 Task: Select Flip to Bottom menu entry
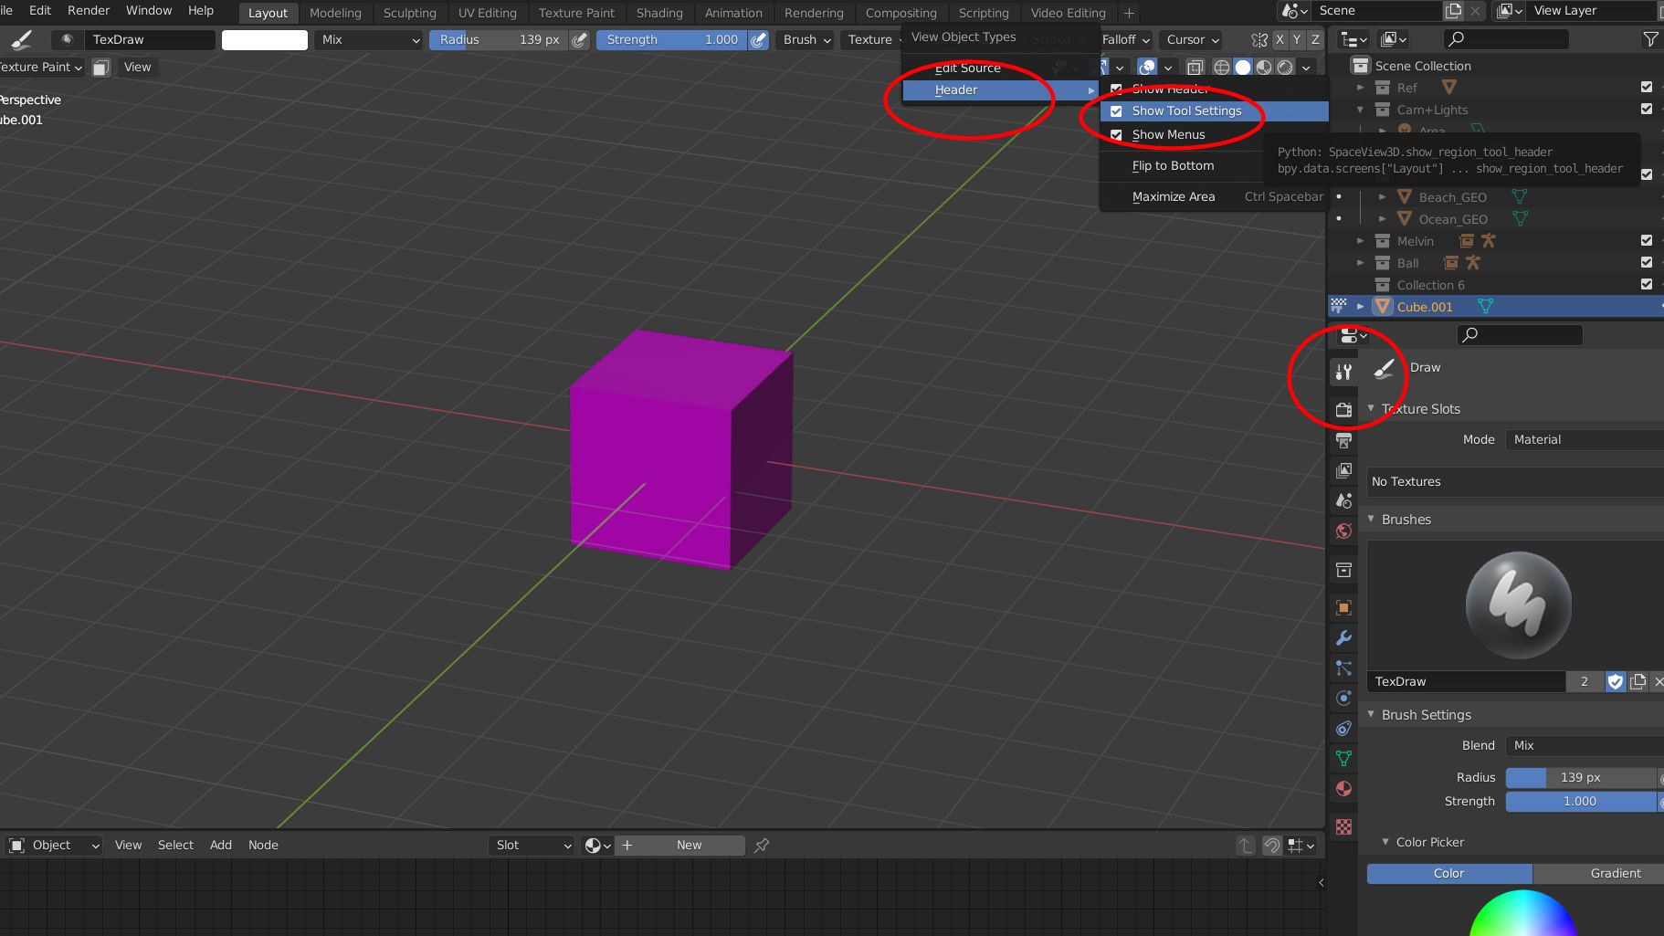coord(1173,166)
